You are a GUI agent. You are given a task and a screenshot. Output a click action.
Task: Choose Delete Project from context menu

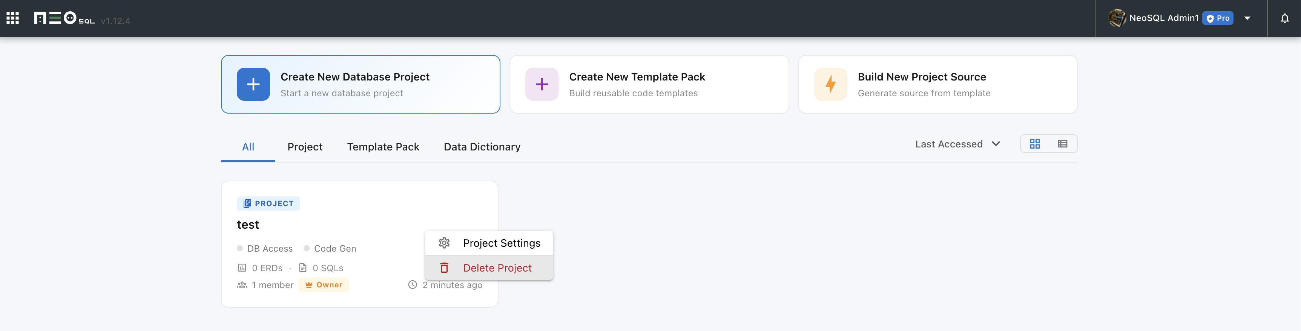pos(489,267)
